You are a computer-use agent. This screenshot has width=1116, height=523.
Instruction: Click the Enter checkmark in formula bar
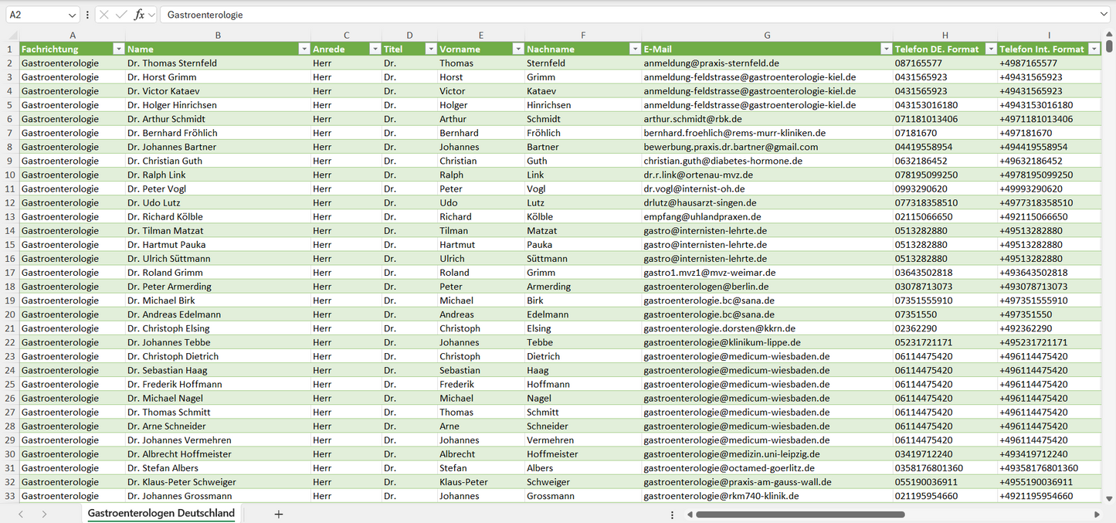point(121,15)
